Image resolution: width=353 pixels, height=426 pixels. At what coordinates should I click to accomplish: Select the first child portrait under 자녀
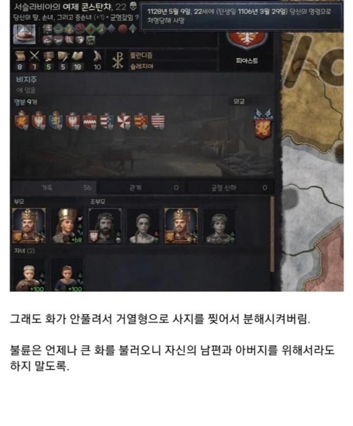(x=29, y=274)
